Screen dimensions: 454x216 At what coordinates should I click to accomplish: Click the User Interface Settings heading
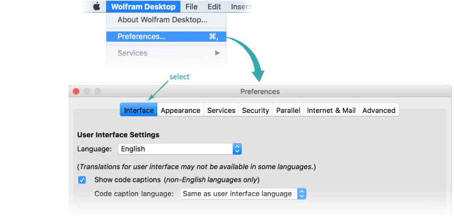118,135
